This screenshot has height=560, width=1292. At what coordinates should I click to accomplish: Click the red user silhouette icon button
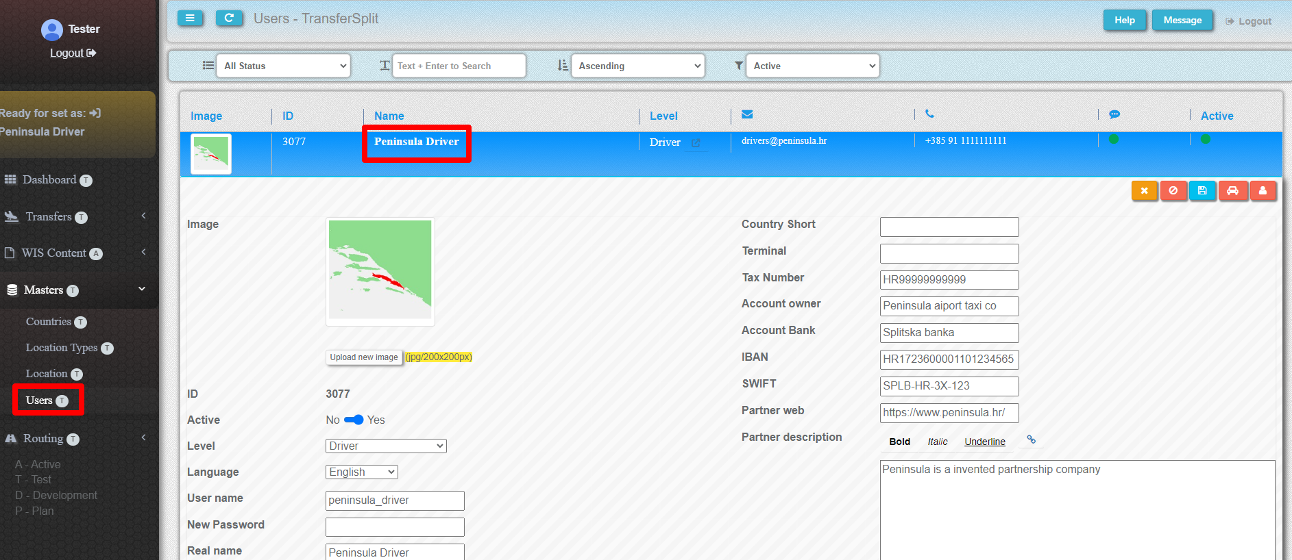pyautogui.click(x=1263, y=191)
